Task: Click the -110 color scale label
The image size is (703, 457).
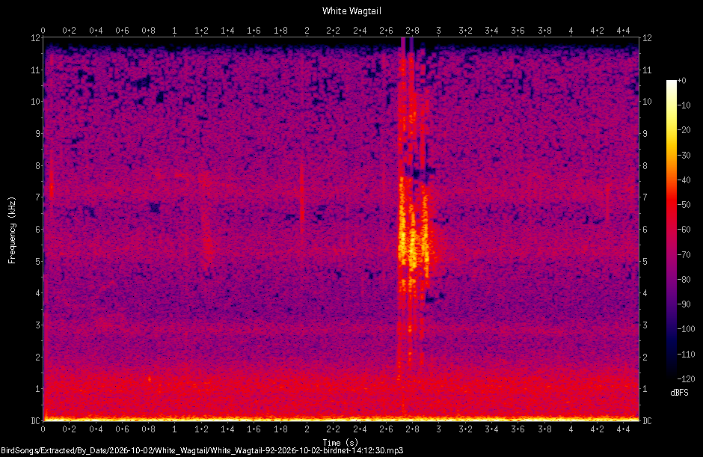Action: [x=686, y=354]
